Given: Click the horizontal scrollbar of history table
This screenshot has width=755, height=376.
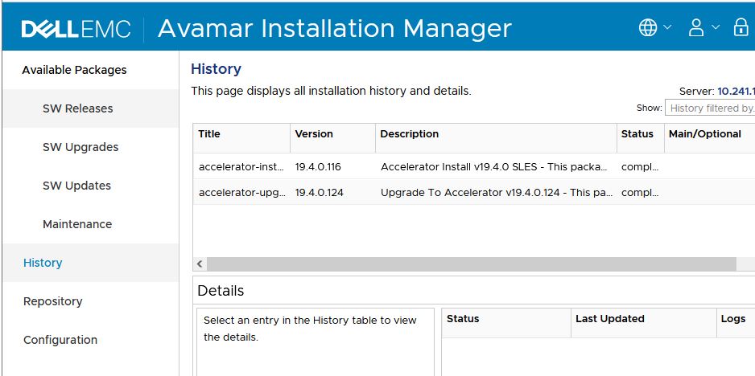Looking at the screenshot, I should point(467,264).
